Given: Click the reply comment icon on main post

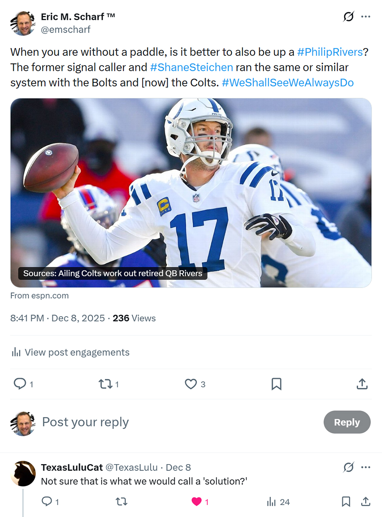Looking at the screenshot, I should click(x=20, y=384).
